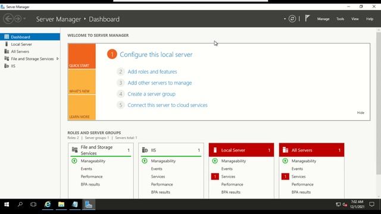Click the IIS sidebar icon

[x=7, y=66]
